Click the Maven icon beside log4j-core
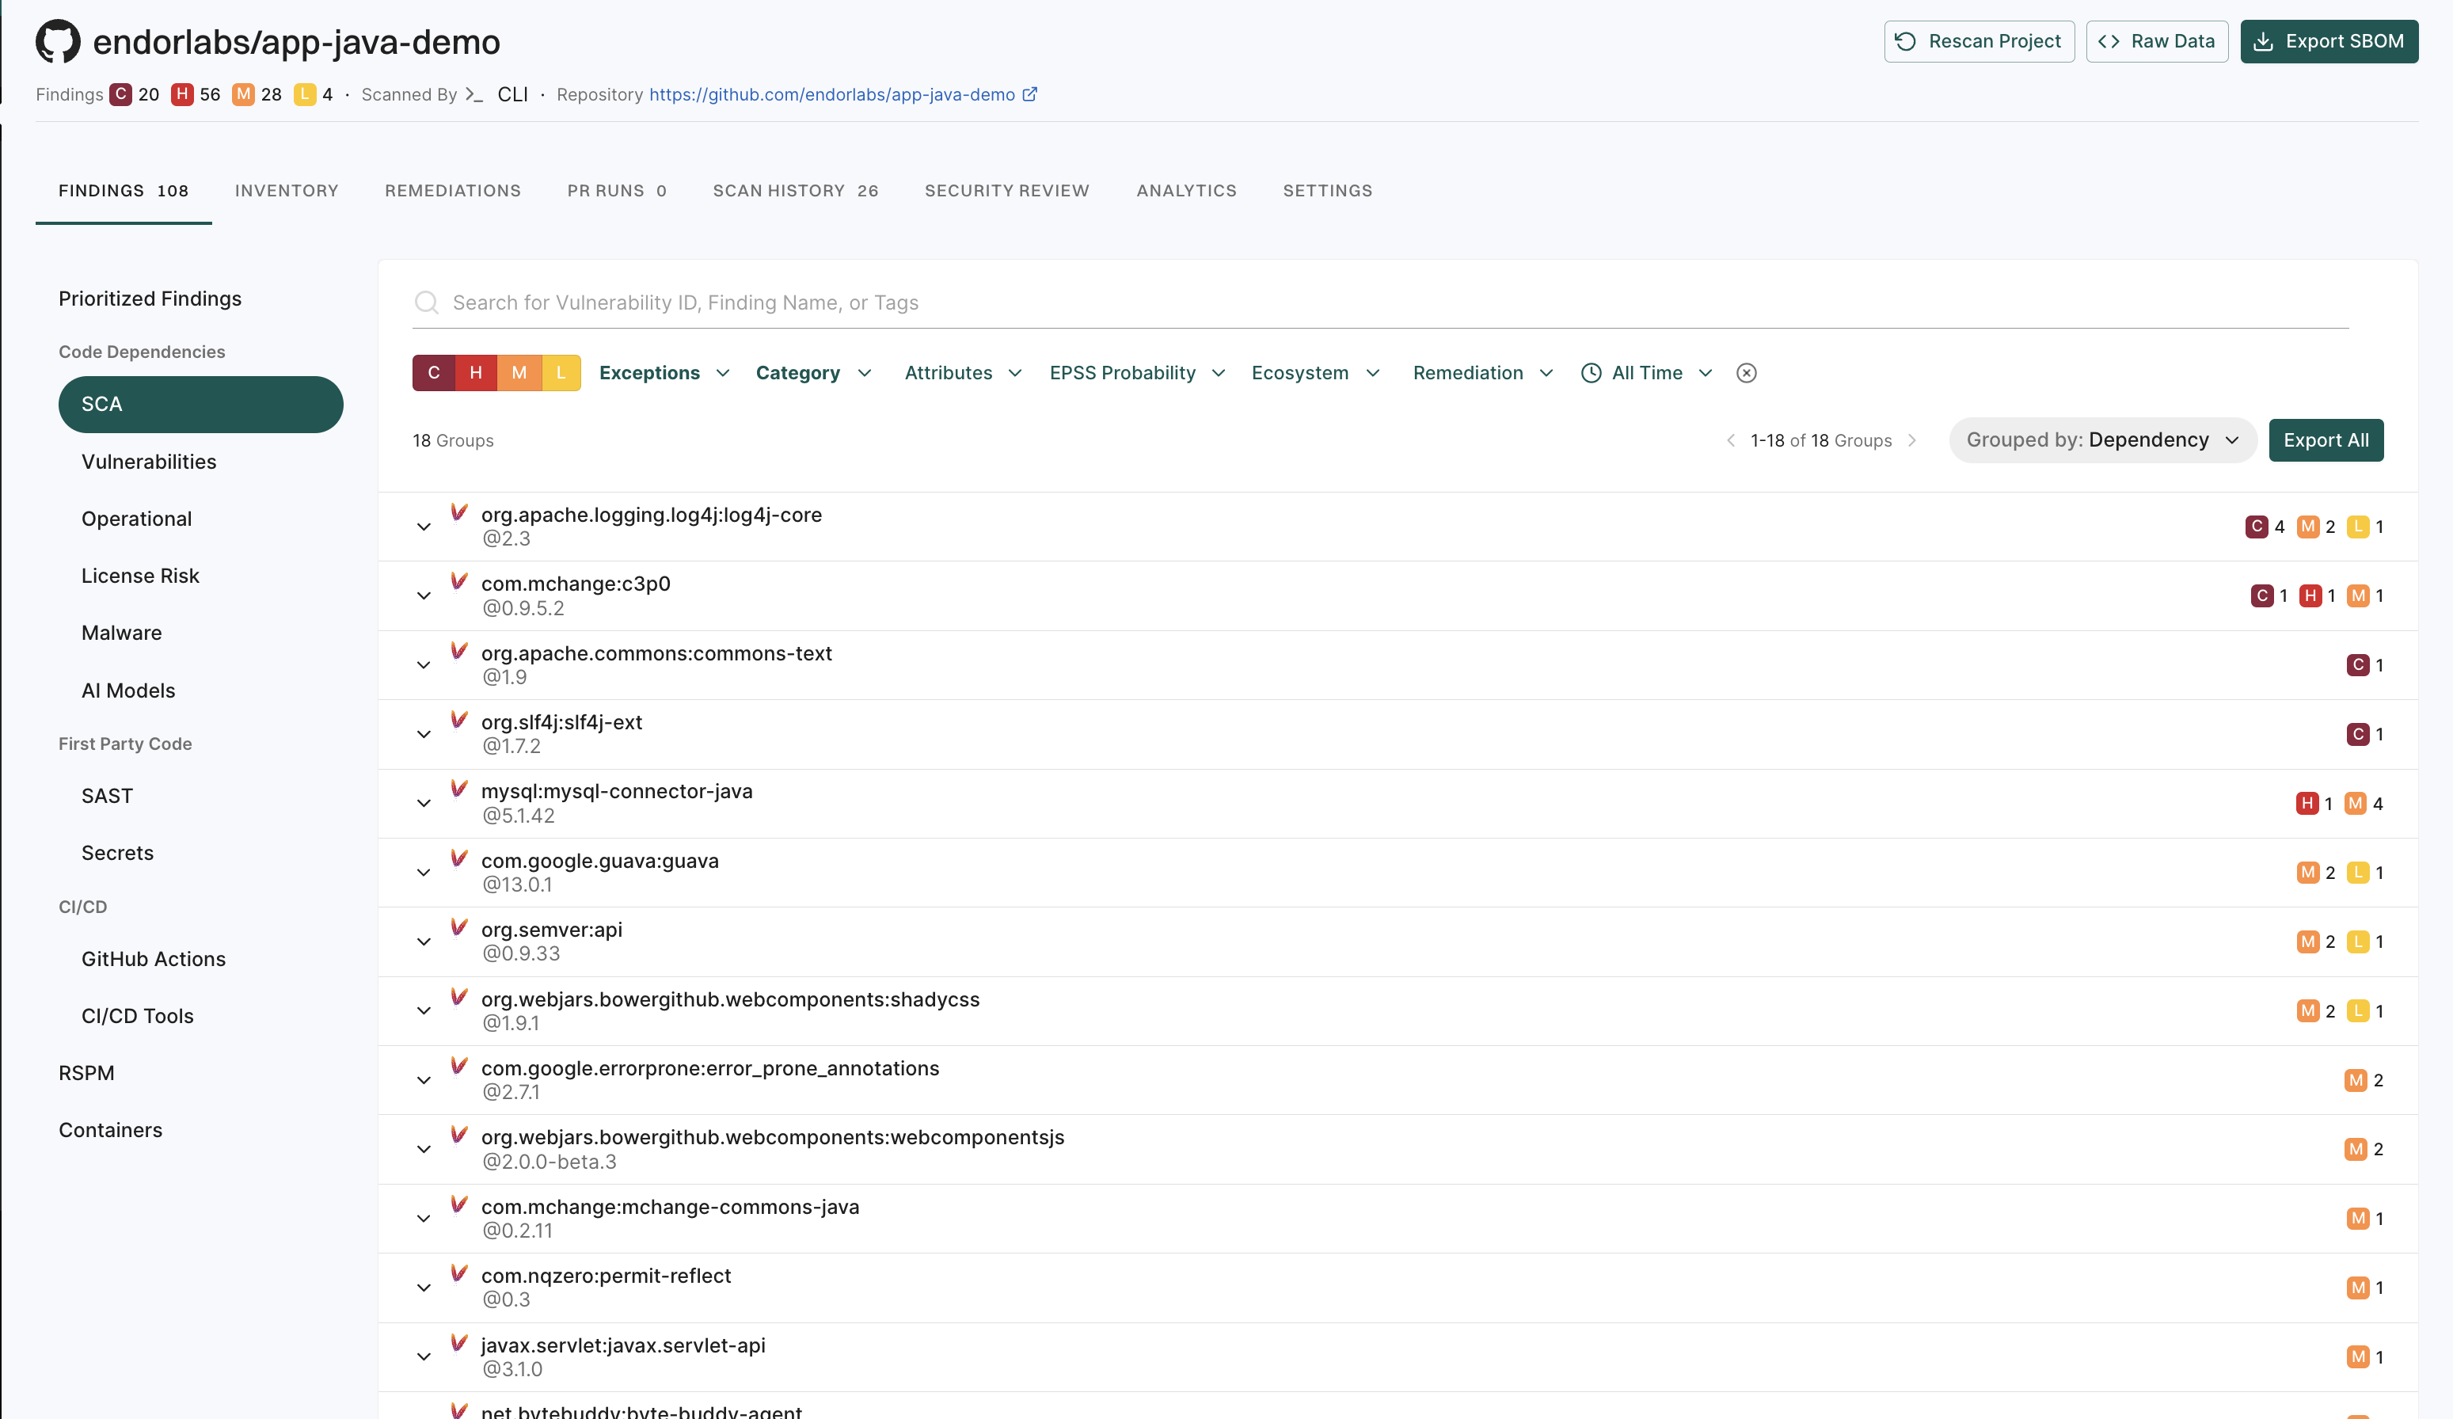Screen dimensions: 2453x1419 [x=459, y=513]
